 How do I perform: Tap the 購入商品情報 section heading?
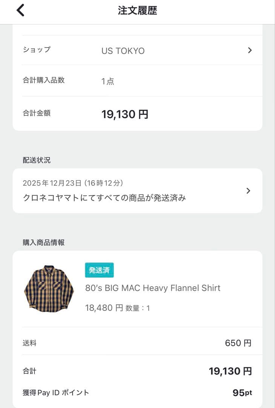pos(43,243)
